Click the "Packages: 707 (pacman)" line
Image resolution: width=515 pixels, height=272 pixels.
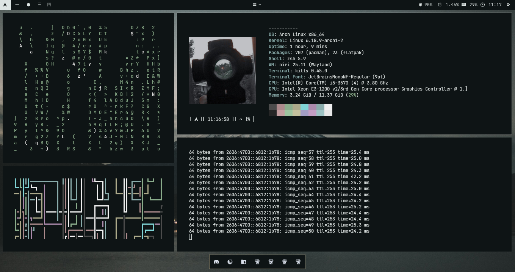click(316, 53)
